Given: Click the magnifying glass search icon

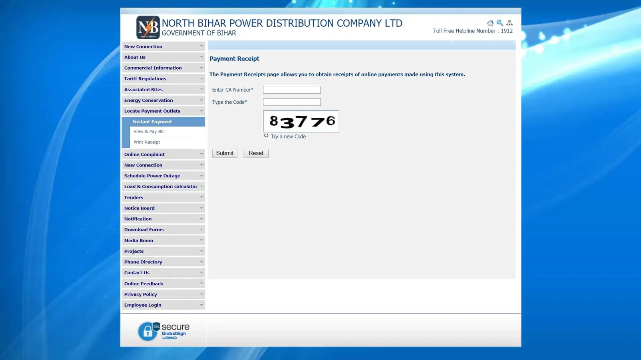Looking at the screenshot, I should [500, 23].
